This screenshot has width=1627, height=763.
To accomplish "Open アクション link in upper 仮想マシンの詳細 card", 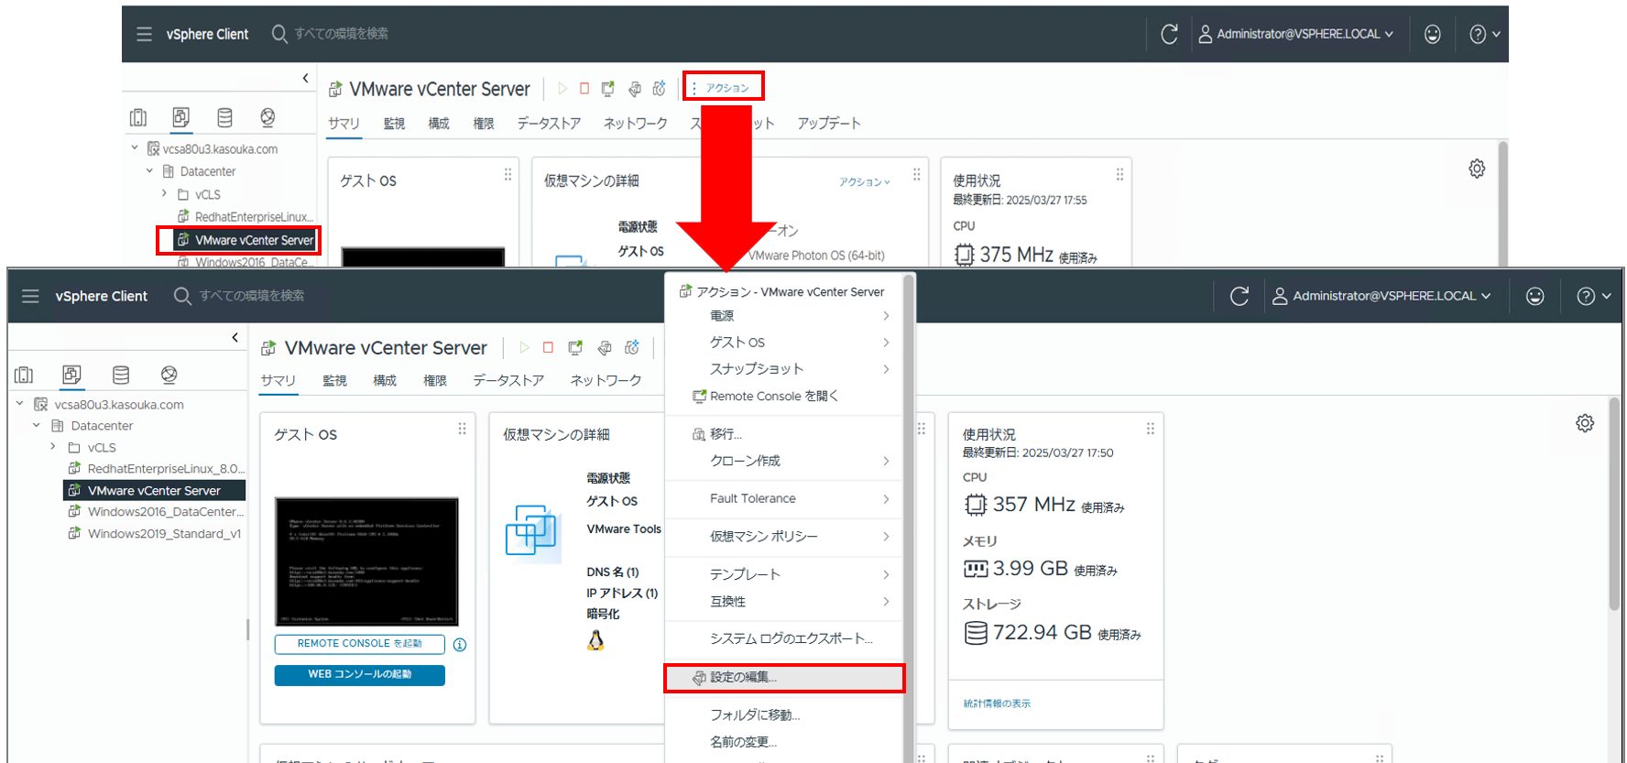I will point(864,182).
